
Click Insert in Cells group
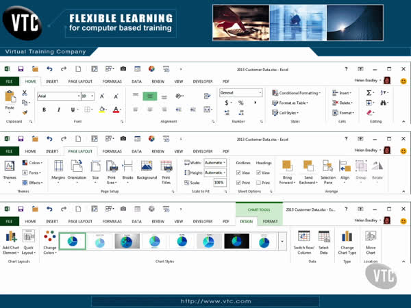click(342, 92)
